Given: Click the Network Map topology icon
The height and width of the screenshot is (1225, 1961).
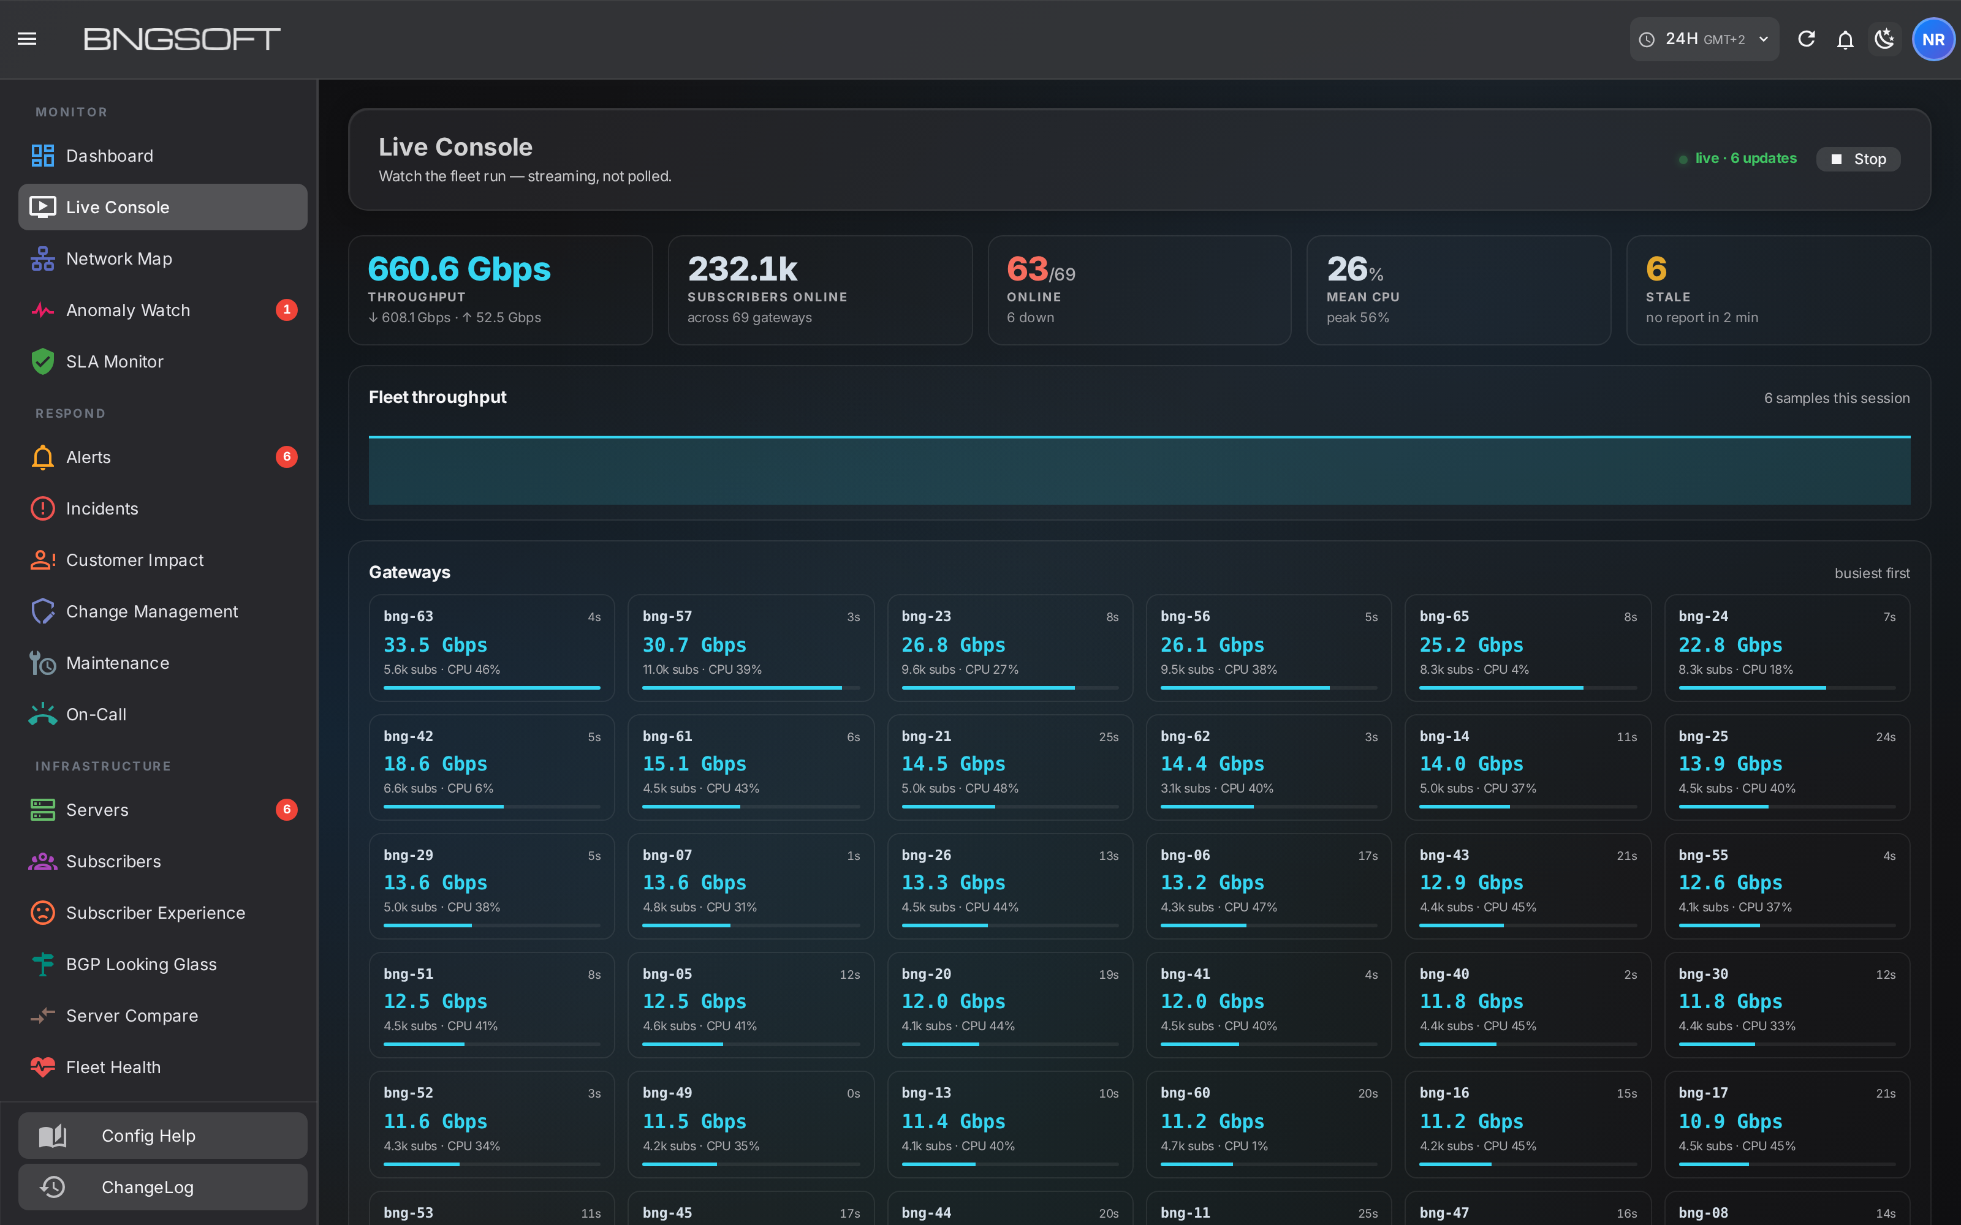Looking at the screenshot, I should tap(42, 258).
